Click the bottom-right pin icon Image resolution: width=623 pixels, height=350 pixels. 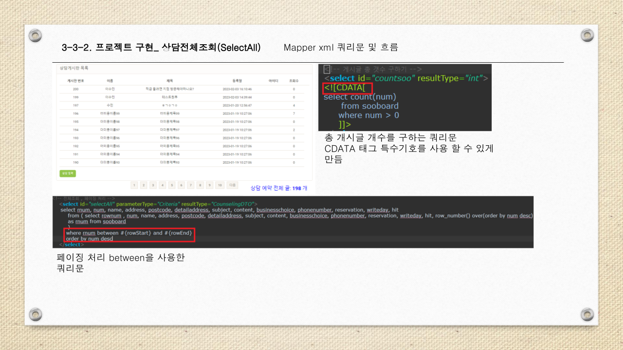coord(587,315)
